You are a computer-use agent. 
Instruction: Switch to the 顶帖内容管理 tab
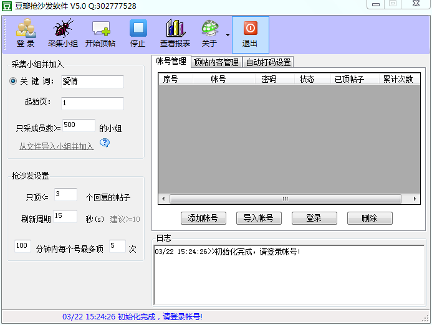(216, 62)
